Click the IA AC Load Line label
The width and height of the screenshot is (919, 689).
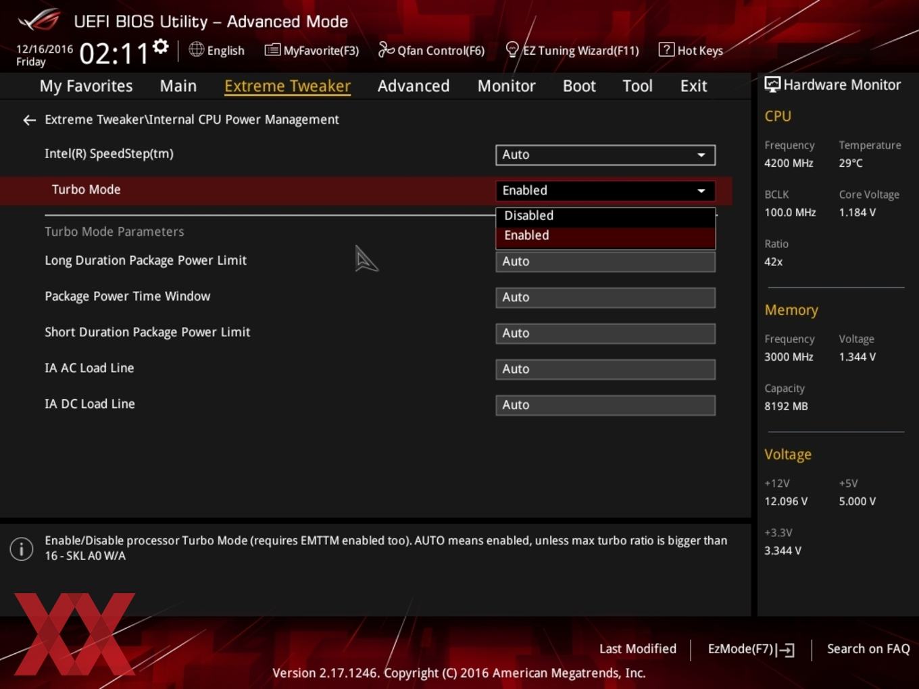pyautogui.click(x=89, y=368)
